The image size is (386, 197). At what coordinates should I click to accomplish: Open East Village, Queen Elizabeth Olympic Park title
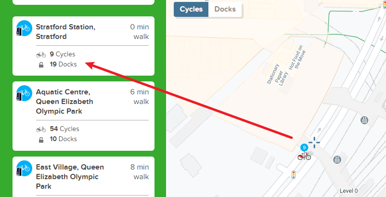pyautogui.click(x=70, y=177)
